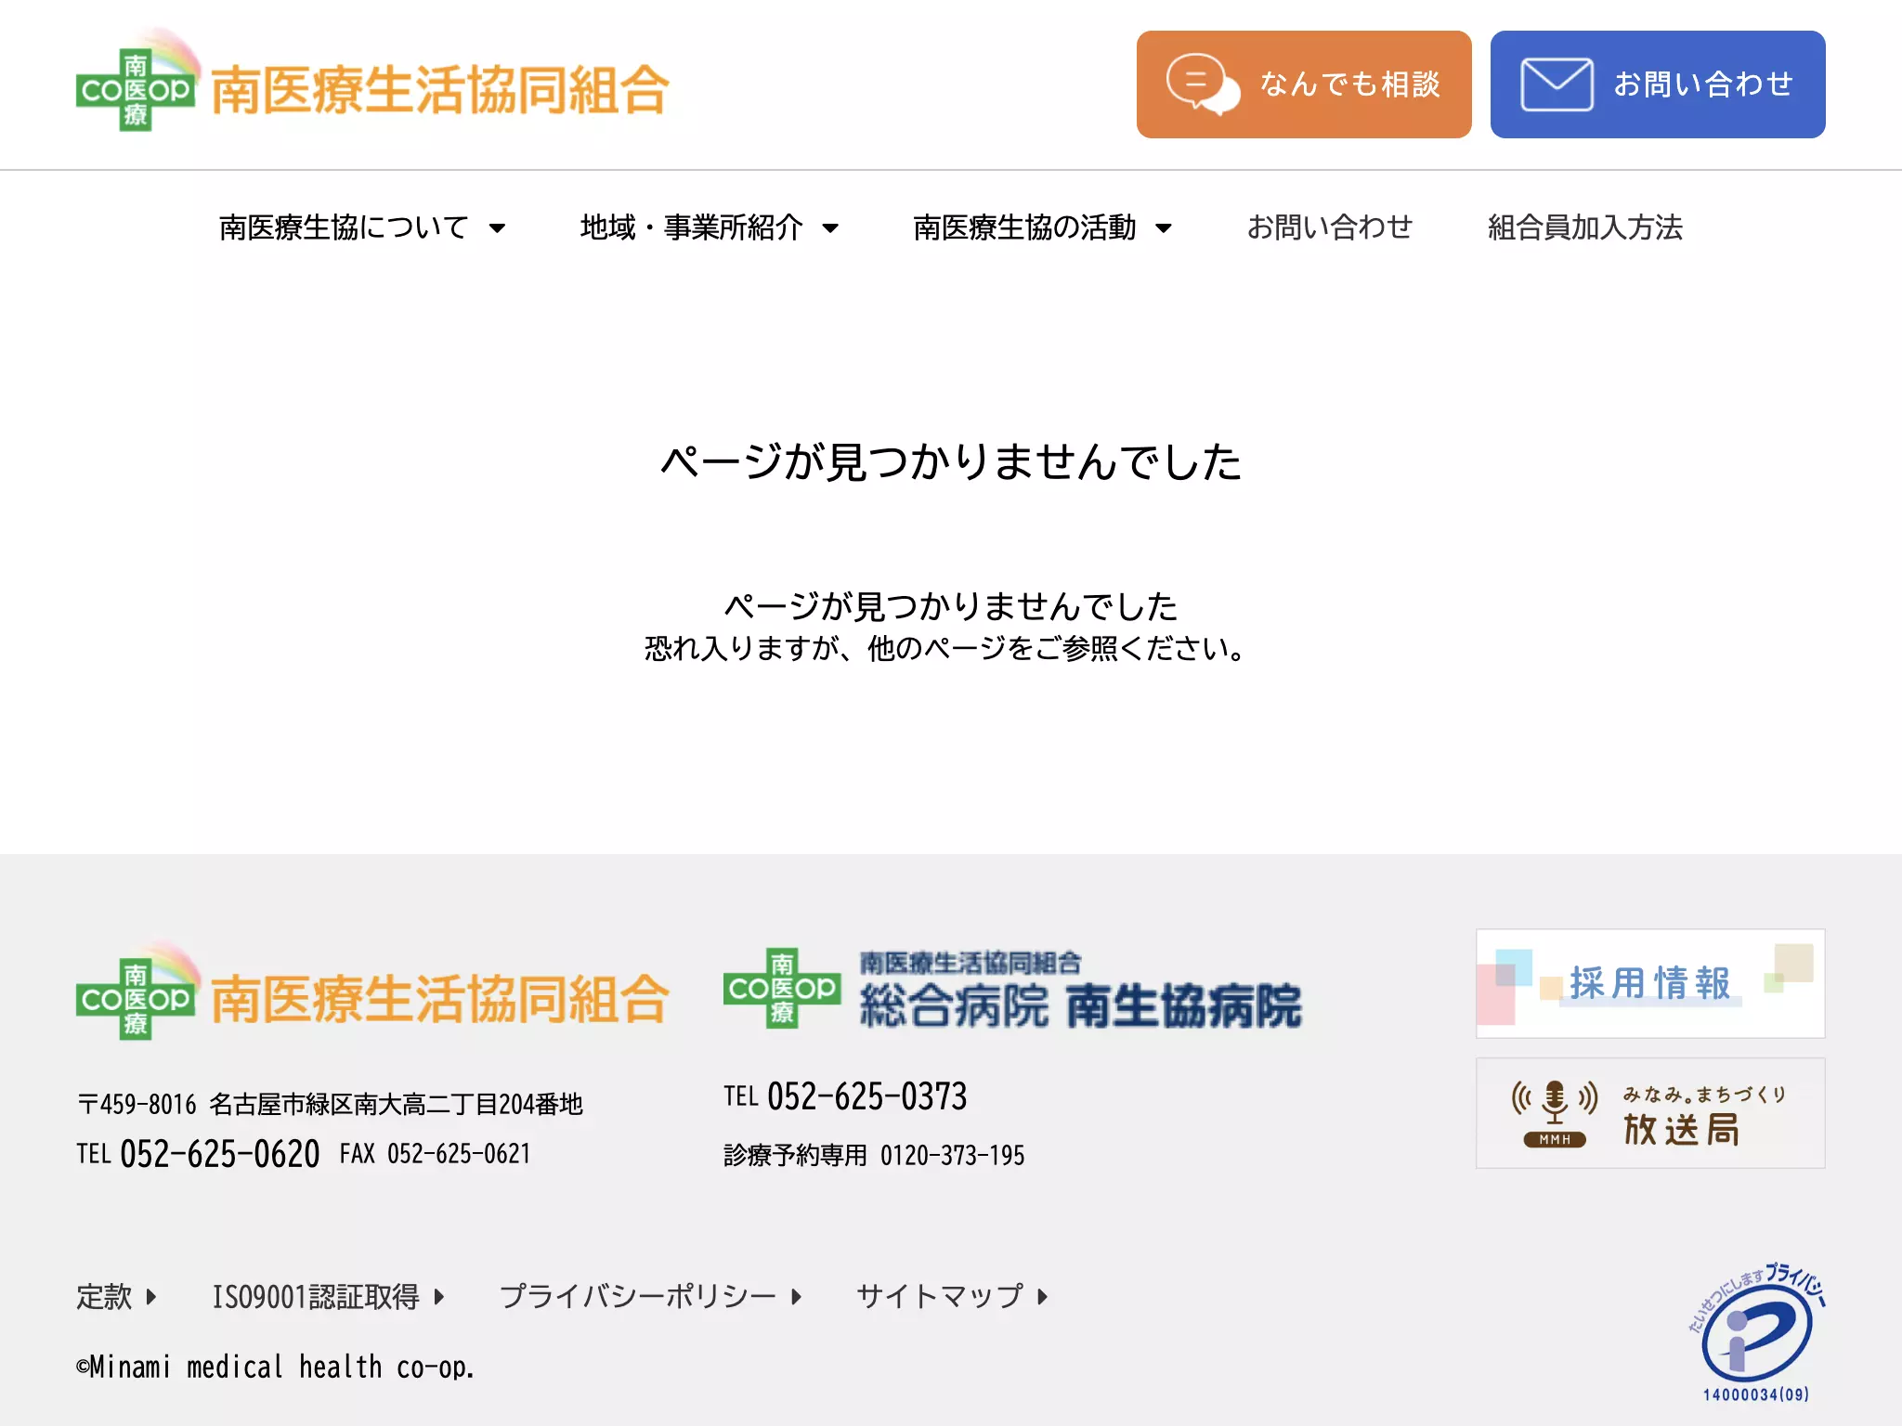Screen dimensions: 1902x1426
Task: Open the 採用情報 banner
Action: pyautogui.click(x=1650, y=983)
